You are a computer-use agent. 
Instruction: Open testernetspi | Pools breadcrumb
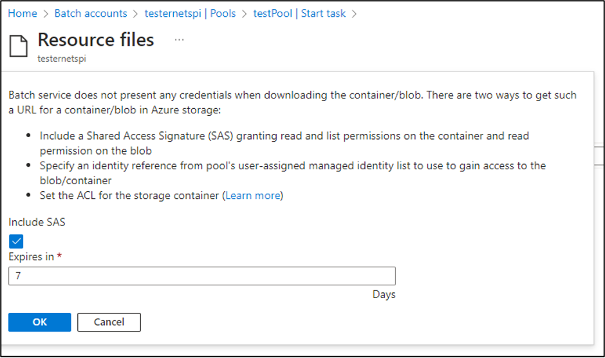click(191, 14)
